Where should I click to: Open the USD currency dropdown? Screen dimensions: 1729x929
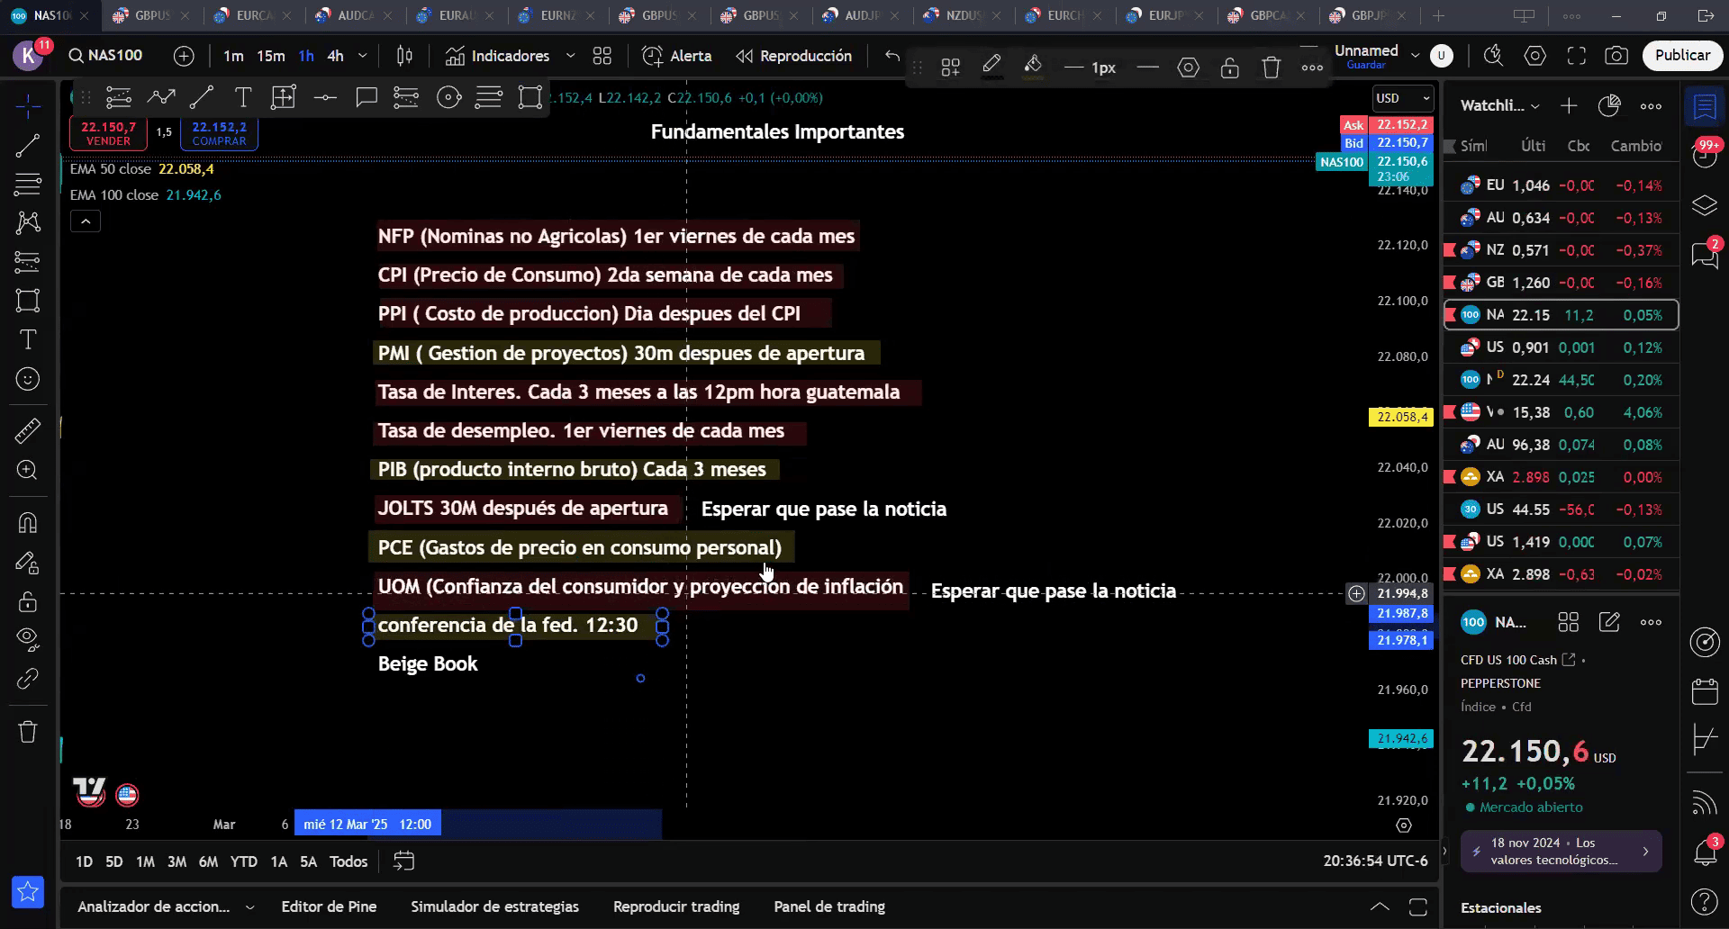[1402, 98]
